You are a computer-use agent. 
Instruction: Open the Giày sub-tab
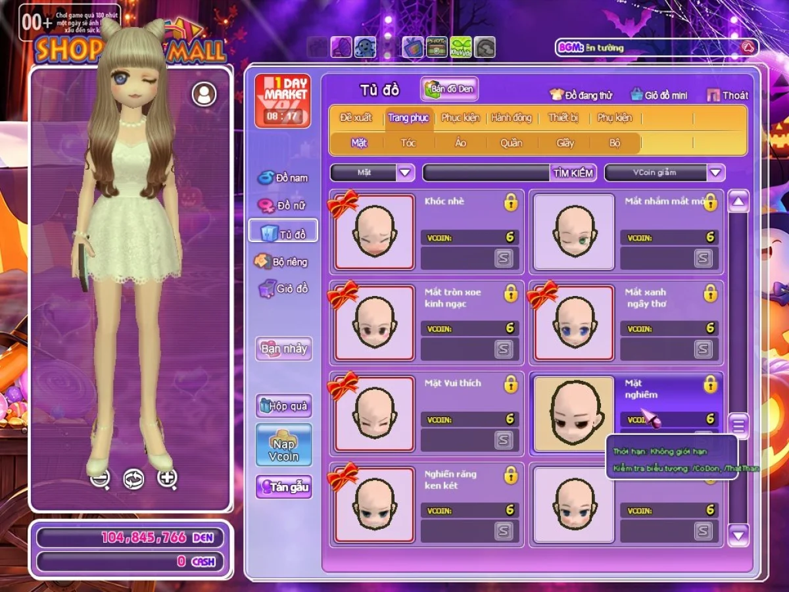[x=565, y=143]
